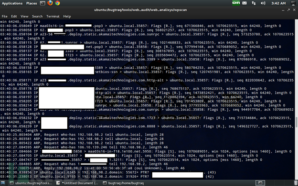Close the terminal window
The width and height of the screenshot is (298, 186).
[x=294, y=10]
